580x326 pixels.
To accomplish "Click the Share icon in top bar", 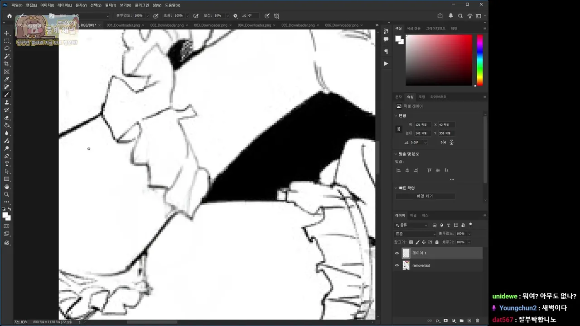I will [x=440, y=16].
